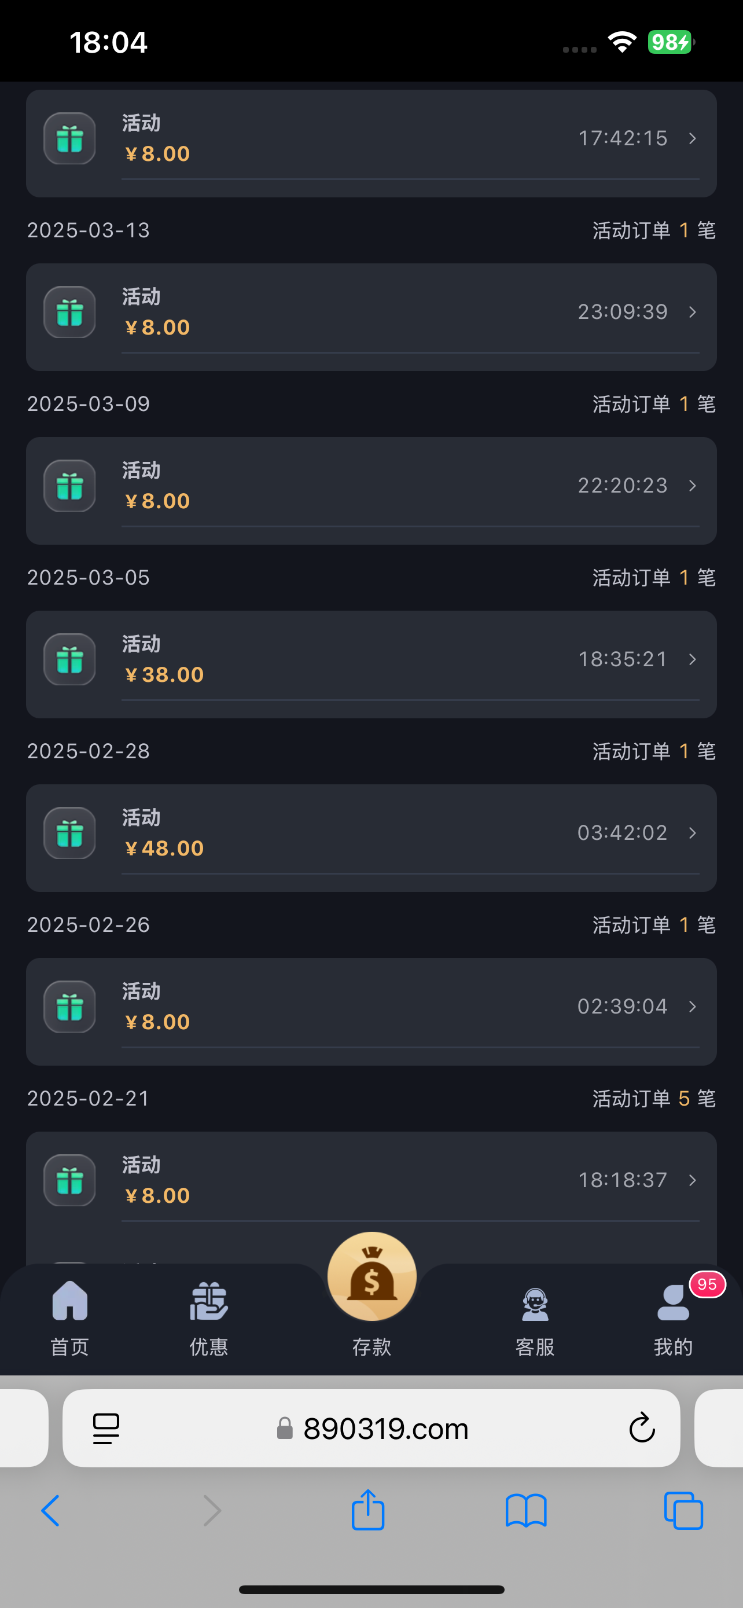Tap gift icon of 02:39:04 order
This screenshot has height=1608, width=743.
pos(69,1007)
